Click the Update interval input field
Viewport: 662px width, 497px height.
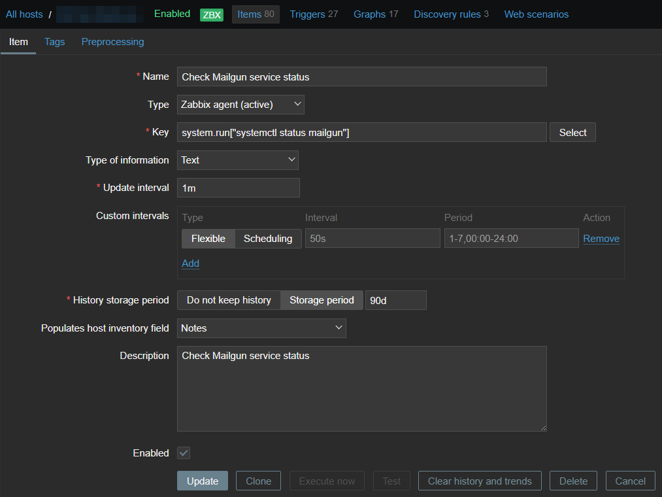pos(238,188)
